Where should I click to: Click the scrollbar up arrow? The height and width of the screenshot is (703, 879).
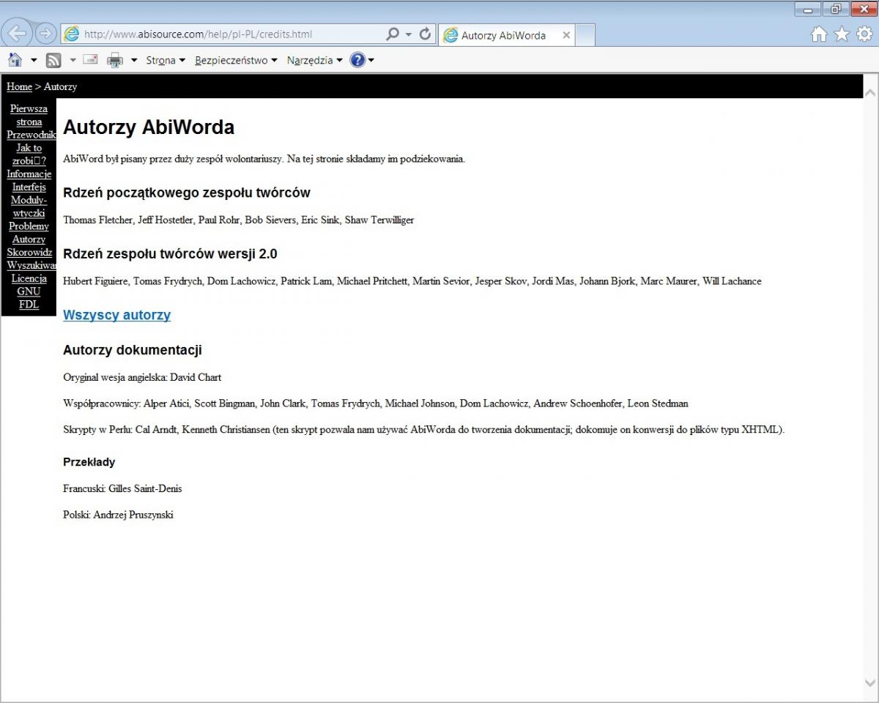point(870,93)
